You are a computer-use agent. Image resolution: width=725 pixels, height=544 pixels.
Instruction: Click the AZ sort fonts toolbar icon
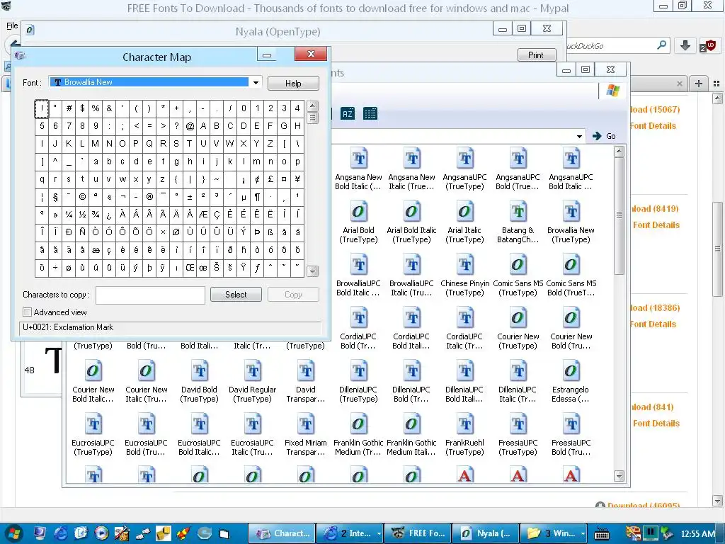click(348, 113)
